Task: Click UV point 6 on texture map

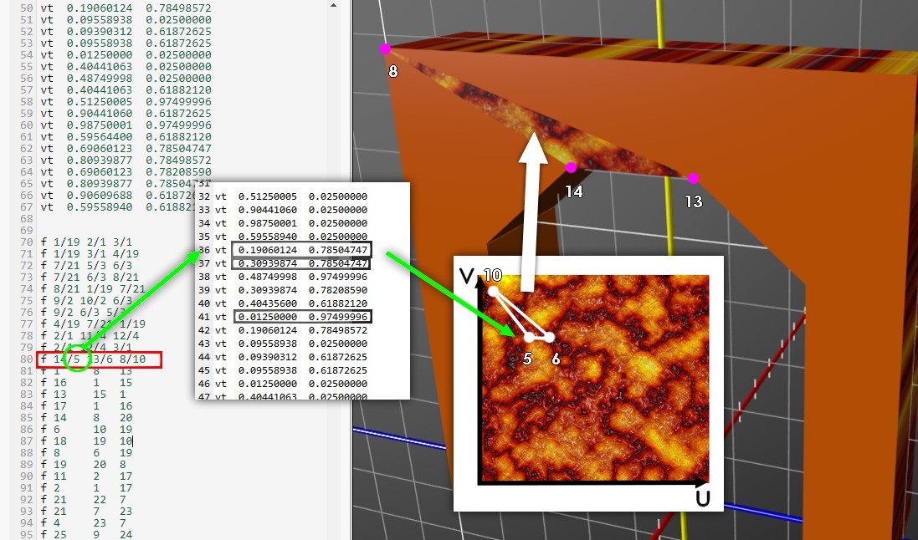Action: point(550,337)
